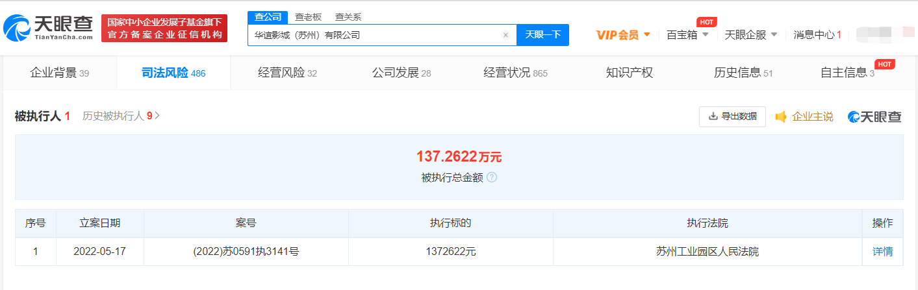Switch to 查关系 search tab
Screen dimensions: 918x290
[348, 18]
